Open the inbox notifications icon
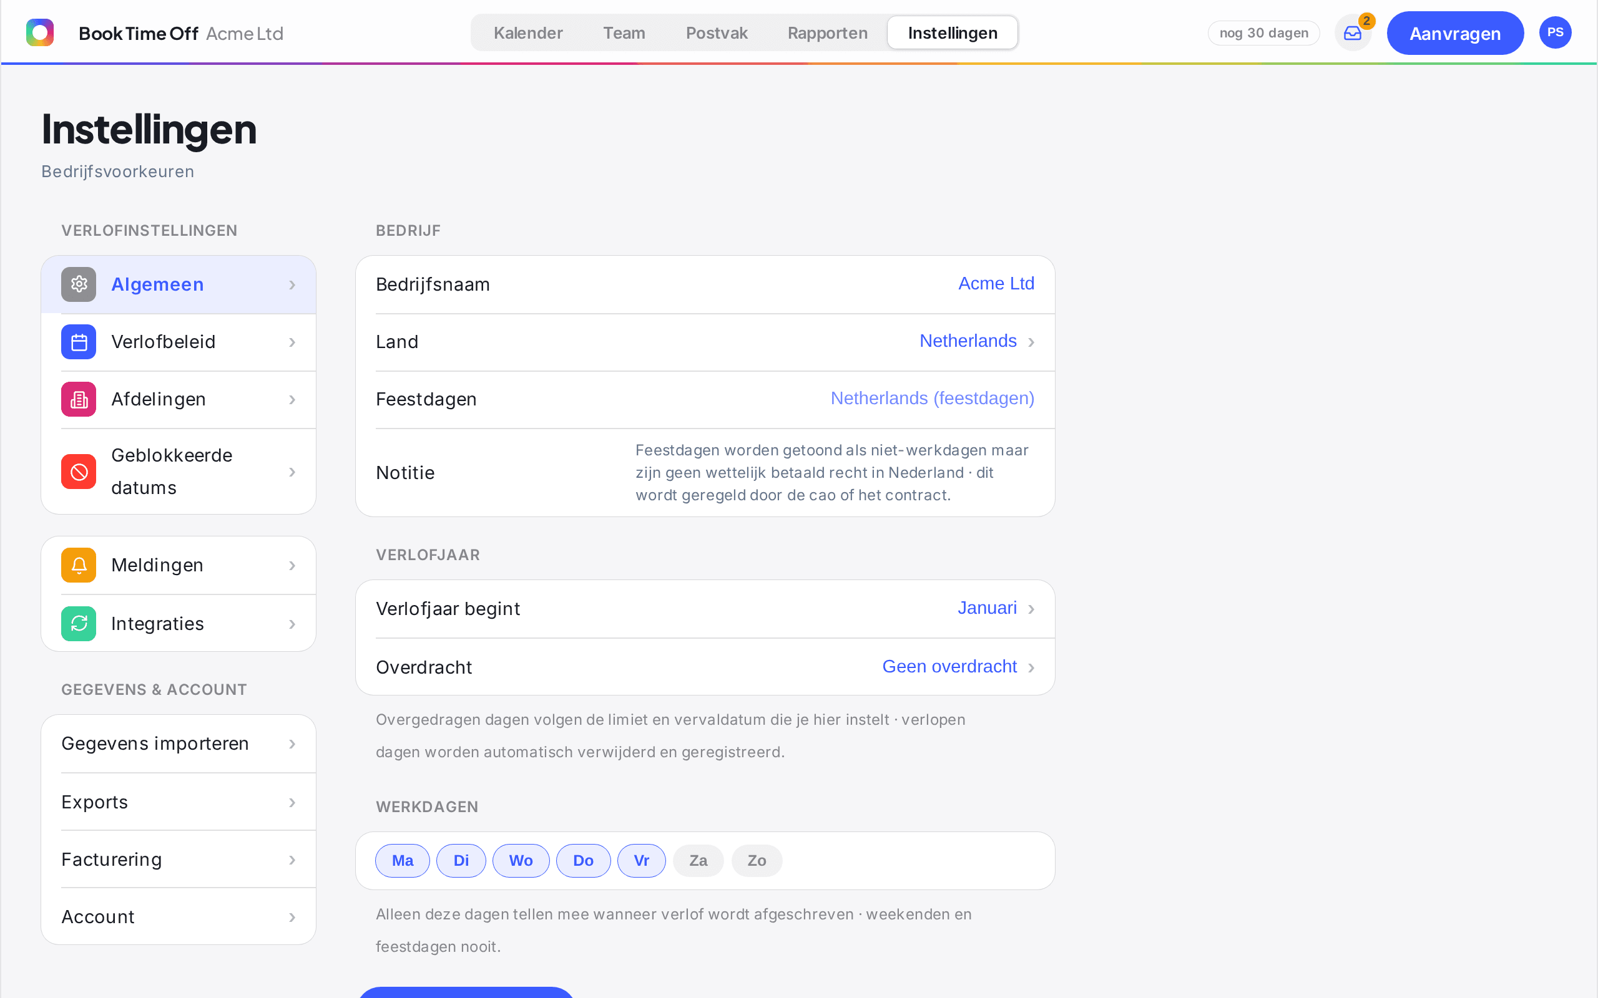Screen dimensions: 1598x998 pos(1352,33)
